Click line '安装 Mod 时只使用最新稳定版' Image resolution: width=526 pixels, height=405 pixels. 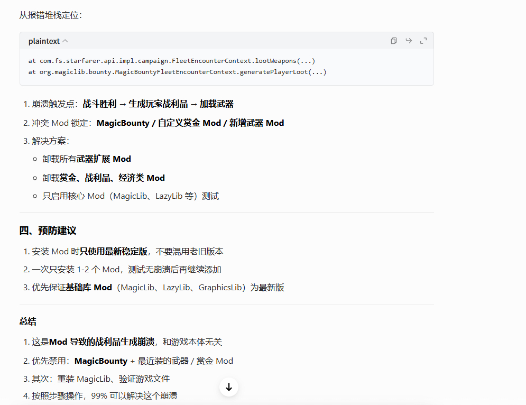[x=123, y=251]
